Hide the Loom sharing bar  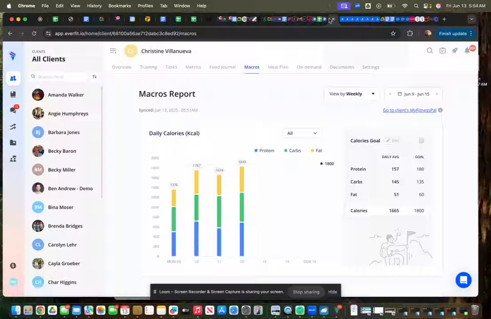[333, 292]
